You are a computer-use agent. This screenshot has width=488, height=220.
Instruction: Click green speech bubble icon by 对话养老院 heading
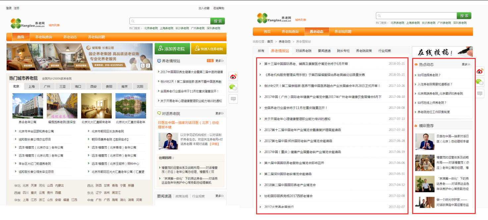pos(159,113)
